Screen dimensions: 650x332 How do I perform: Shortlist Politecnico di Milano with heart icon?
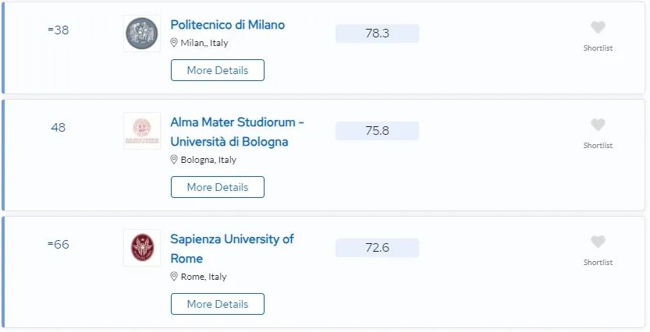pyautogui.click(x=598, y=28)
